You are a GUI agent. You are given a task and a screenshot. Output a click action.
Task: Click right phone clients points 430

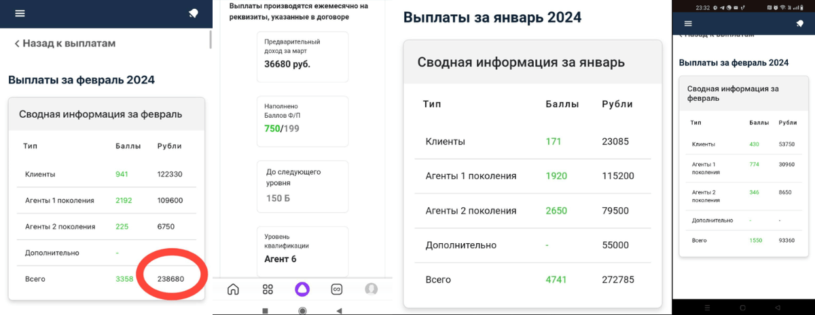(754, 144)
